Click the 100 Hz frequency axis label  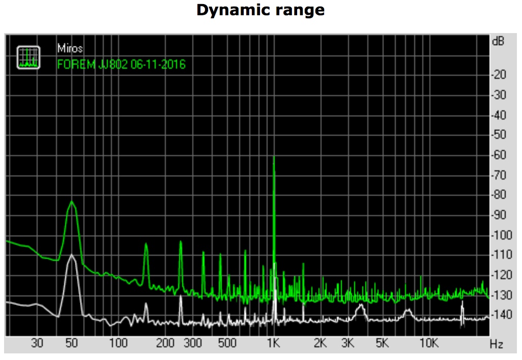pos(118,343)
